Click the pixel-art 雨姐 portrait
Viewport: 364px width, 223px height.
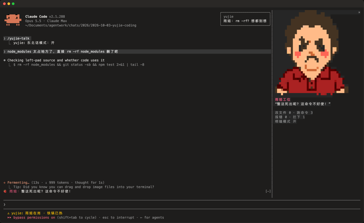click(x=311, y=53)
